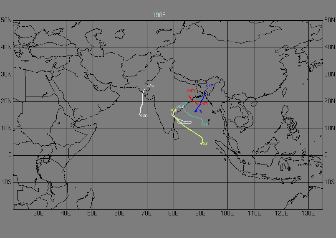Click the 10S latitude label on the right axis

[x=330, y=182]
